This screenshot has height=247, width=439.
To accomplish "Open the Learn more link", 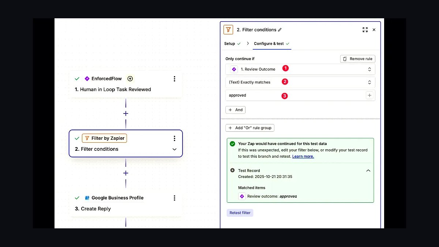I will (x=303, y=156).
